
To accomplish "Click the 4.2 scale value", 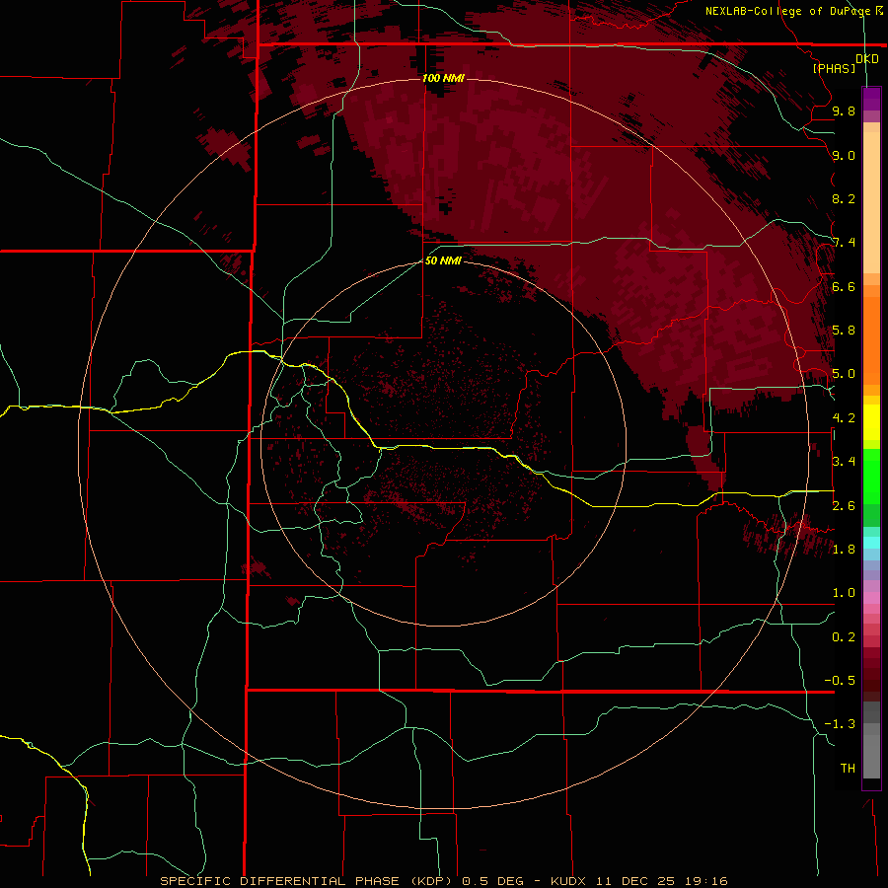I will coord(844,418).
